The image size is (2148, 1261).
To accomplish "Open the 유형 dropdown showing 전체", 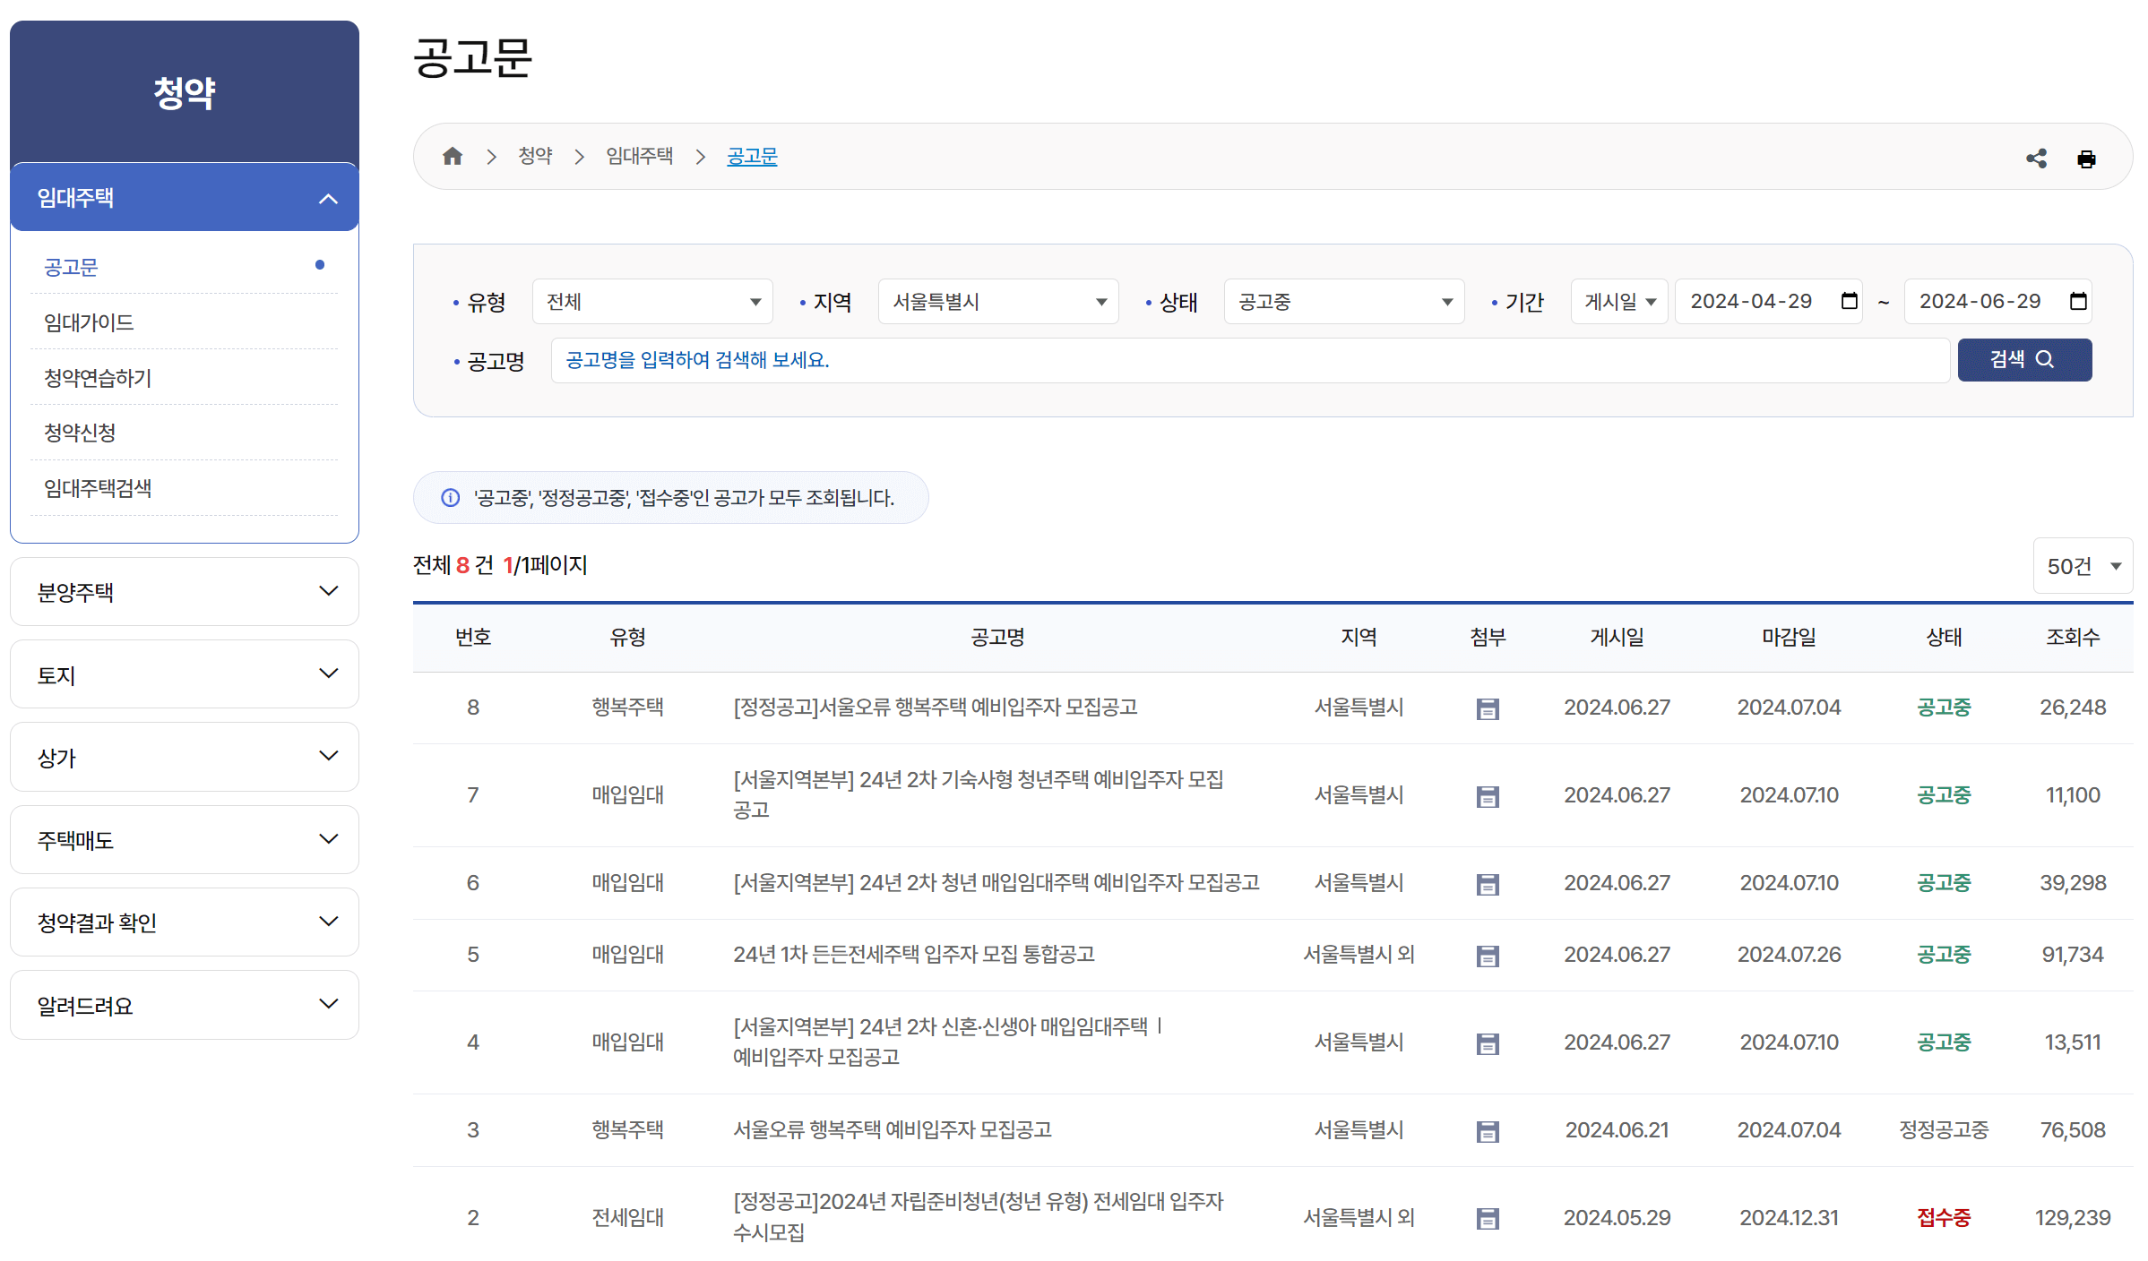I will point(651,301).
